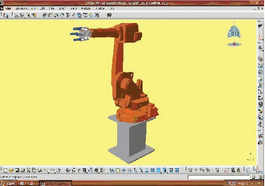Click the workbench icon at top-left toolbar

(x=6, y=15)
